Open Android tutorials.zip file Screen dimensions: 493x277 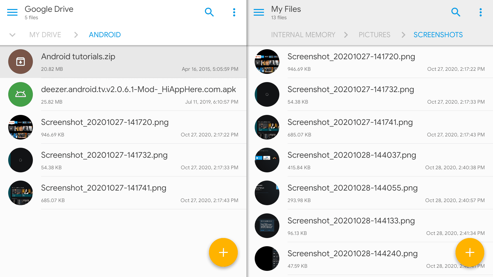[x=123, y=62]
